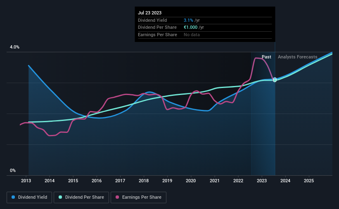
Task: Click the Past label on the chart
Action: [266, 57]
